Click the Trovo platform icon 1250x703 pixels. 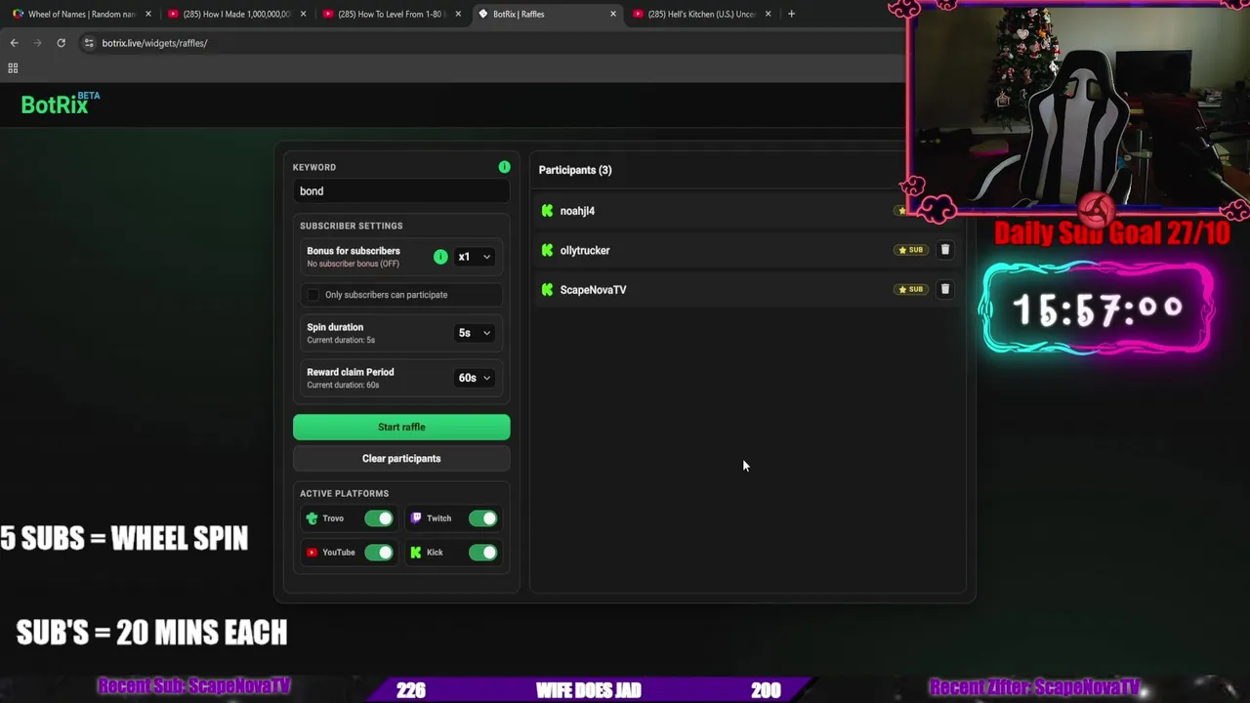tap(312, 518)
